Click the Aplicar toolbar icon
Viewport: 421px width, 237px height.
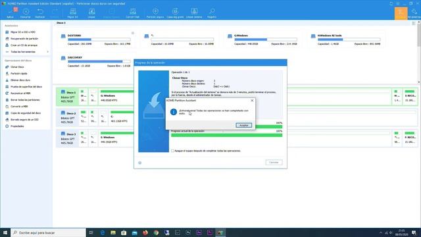point(11,13)
